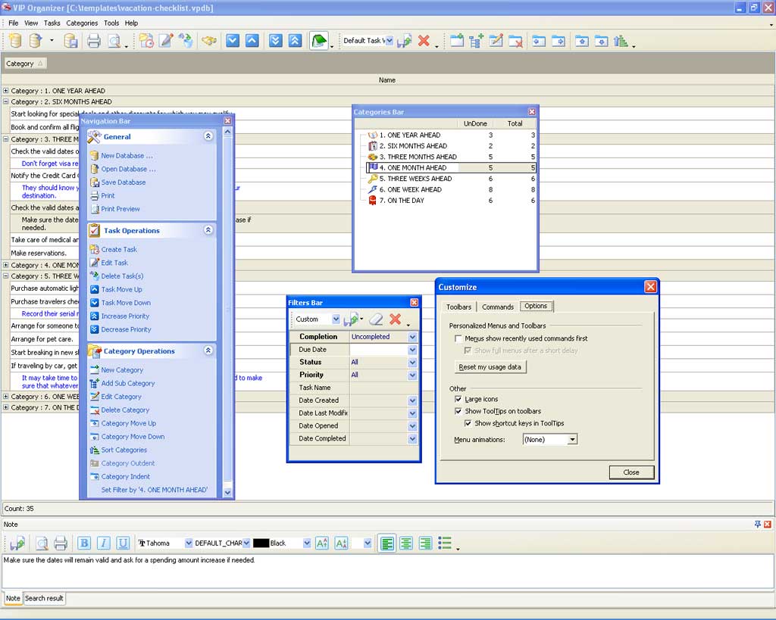Open the Completion filter dropdown
Viewport: 776px width, 620px height.
click(x=412, y=337)
